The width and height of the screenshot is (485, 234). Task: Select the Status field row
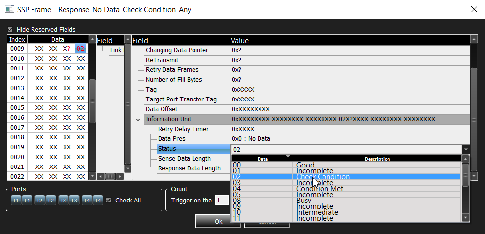click(x=194, y=149)
